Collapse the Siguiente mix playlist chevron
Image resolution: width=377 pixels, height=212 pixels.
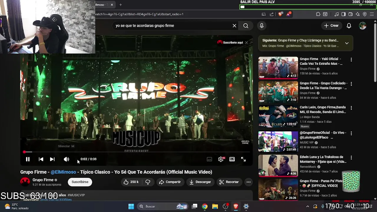click(347, 43)
